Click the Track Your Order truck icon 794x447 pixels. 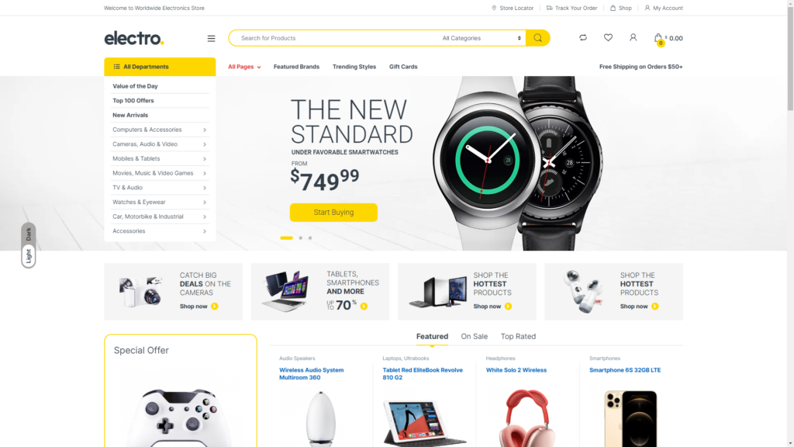coord(550,8)
